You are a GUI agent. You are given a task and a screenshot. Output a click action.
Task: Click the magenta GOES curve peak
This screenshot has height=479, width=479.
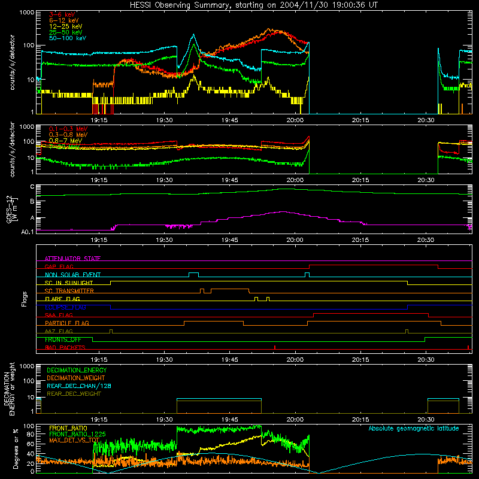pyautogui.click(x=283, y=211)
